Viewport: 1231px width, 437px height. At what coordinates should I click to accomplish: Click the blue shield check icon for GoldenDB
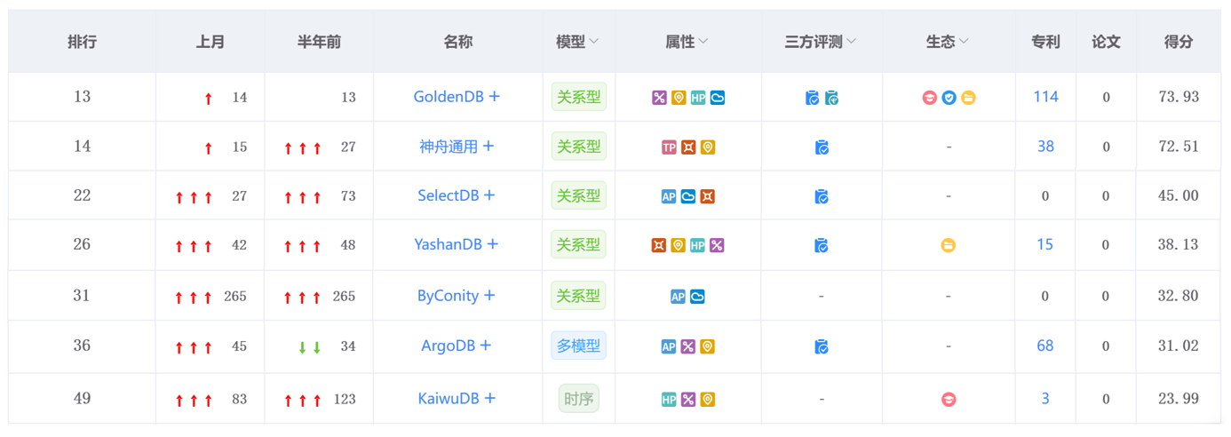[x=949, y=98]
